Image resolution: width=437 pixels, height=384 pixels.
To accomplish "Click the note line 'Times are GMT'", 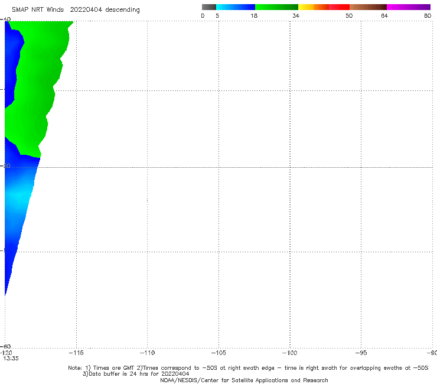I will [110, 368].
